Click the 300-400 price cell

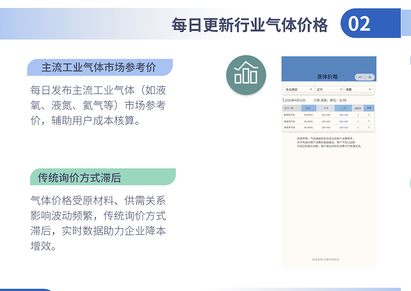pyautogui.click(x=326, y=115)
